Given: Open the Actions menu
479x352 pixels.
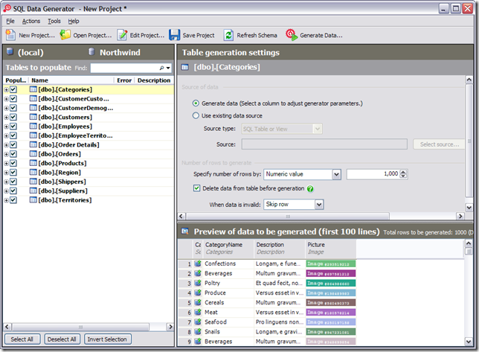Looking at the screenshot, I should coord(31,21).
